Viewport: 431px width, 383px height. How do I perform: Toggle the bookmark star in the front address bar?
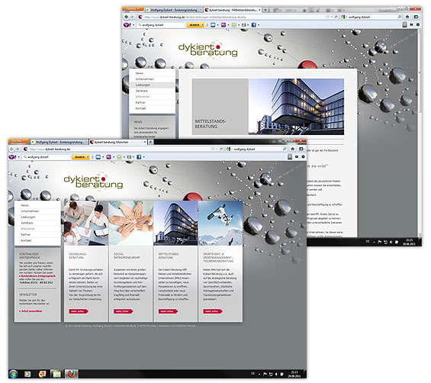click(x=213, y=149)
